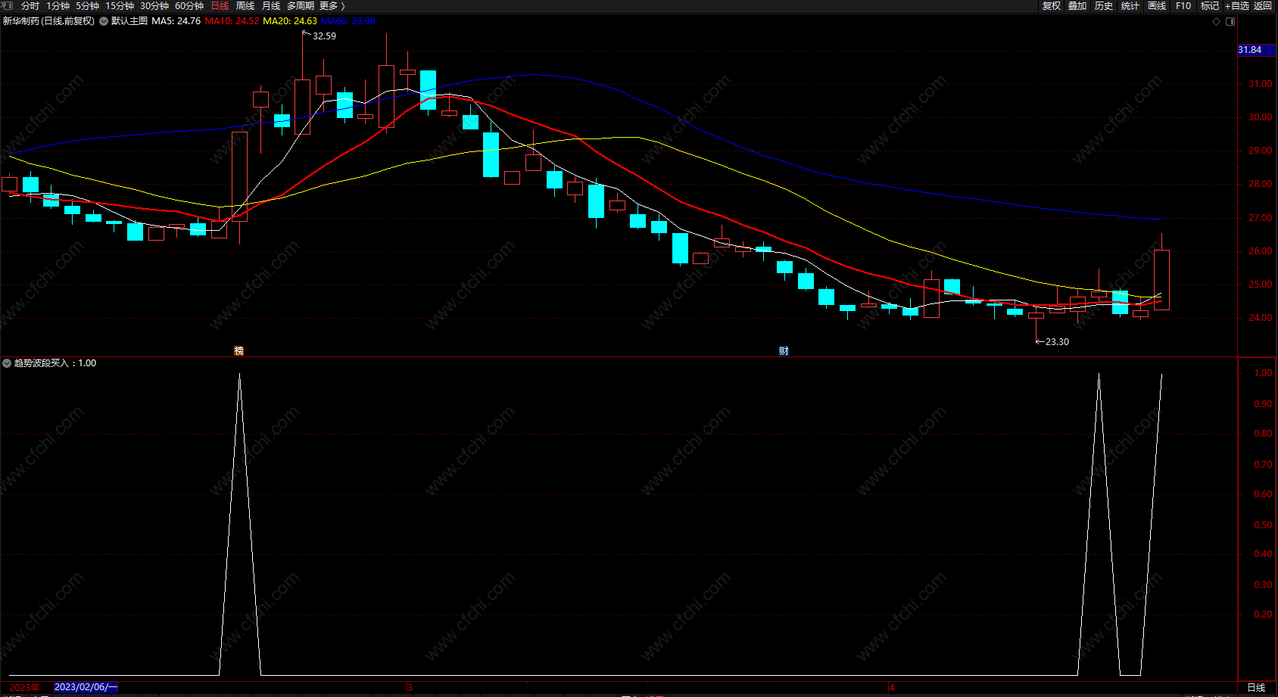Screen dimensions: 1278x697
Task: Click the yellow MA20: 24.63 label
Action: pyautogui.click(x=290, y=21)
